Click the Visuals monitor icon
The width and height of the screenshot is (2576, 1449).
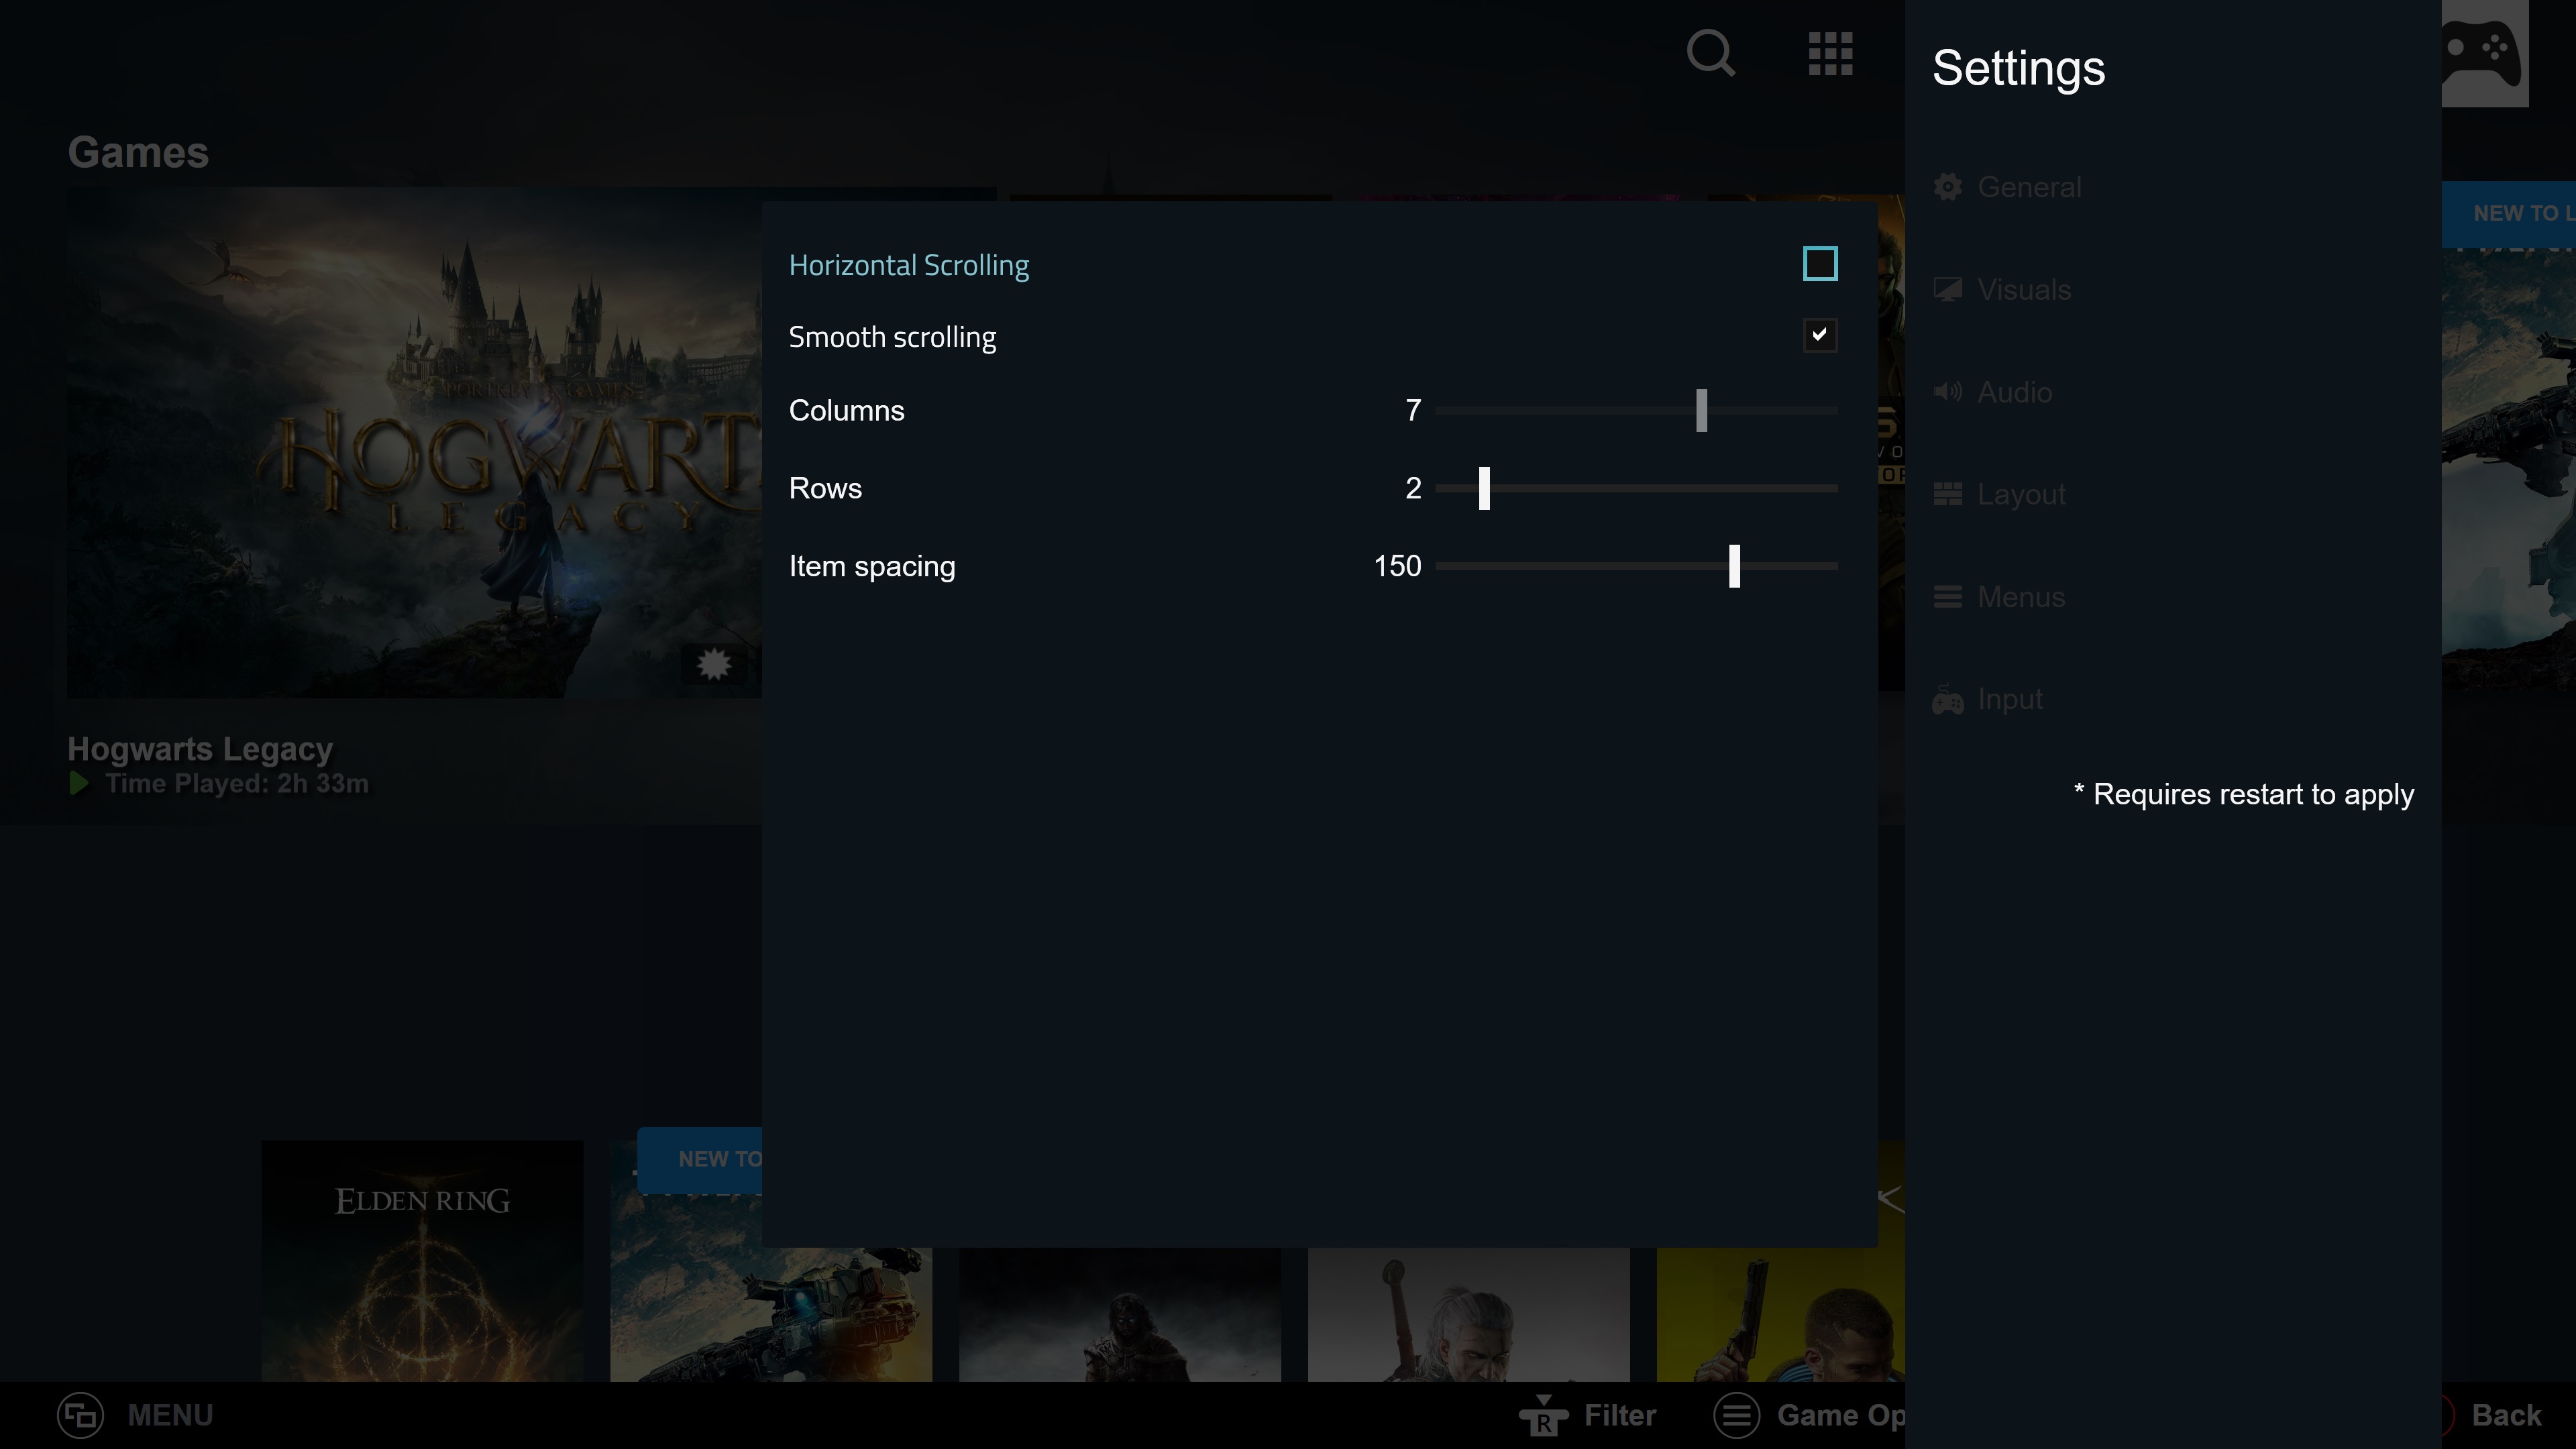(x=1947, y=290)
